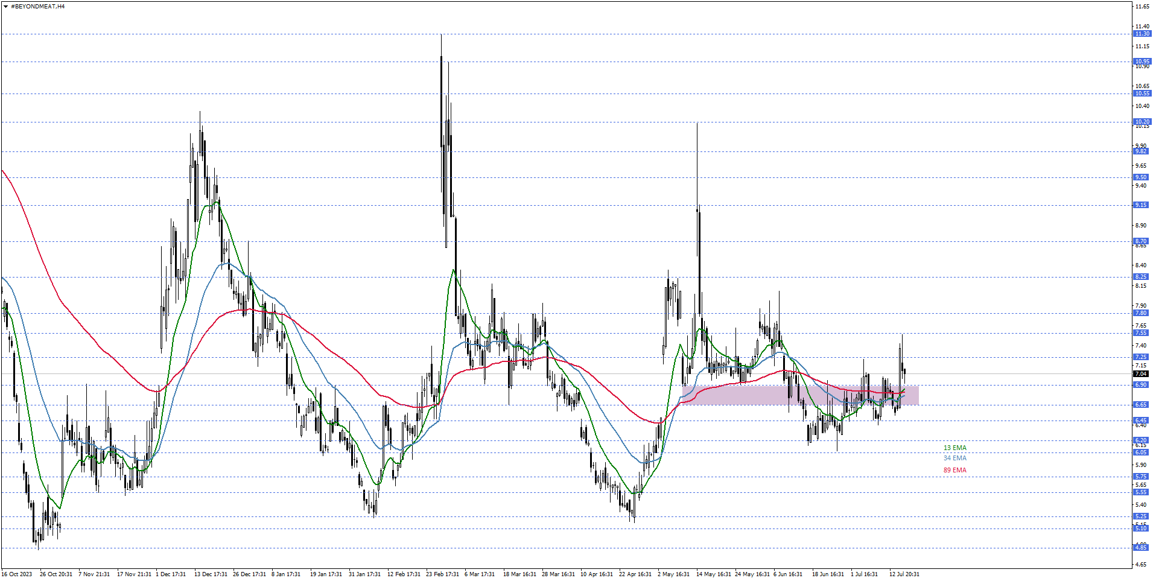Image resolution: width=1156 pixels, height=581 pixels.
Task: Click the 14 May 16:31 time axis label
Action: [x=714, y=574]
